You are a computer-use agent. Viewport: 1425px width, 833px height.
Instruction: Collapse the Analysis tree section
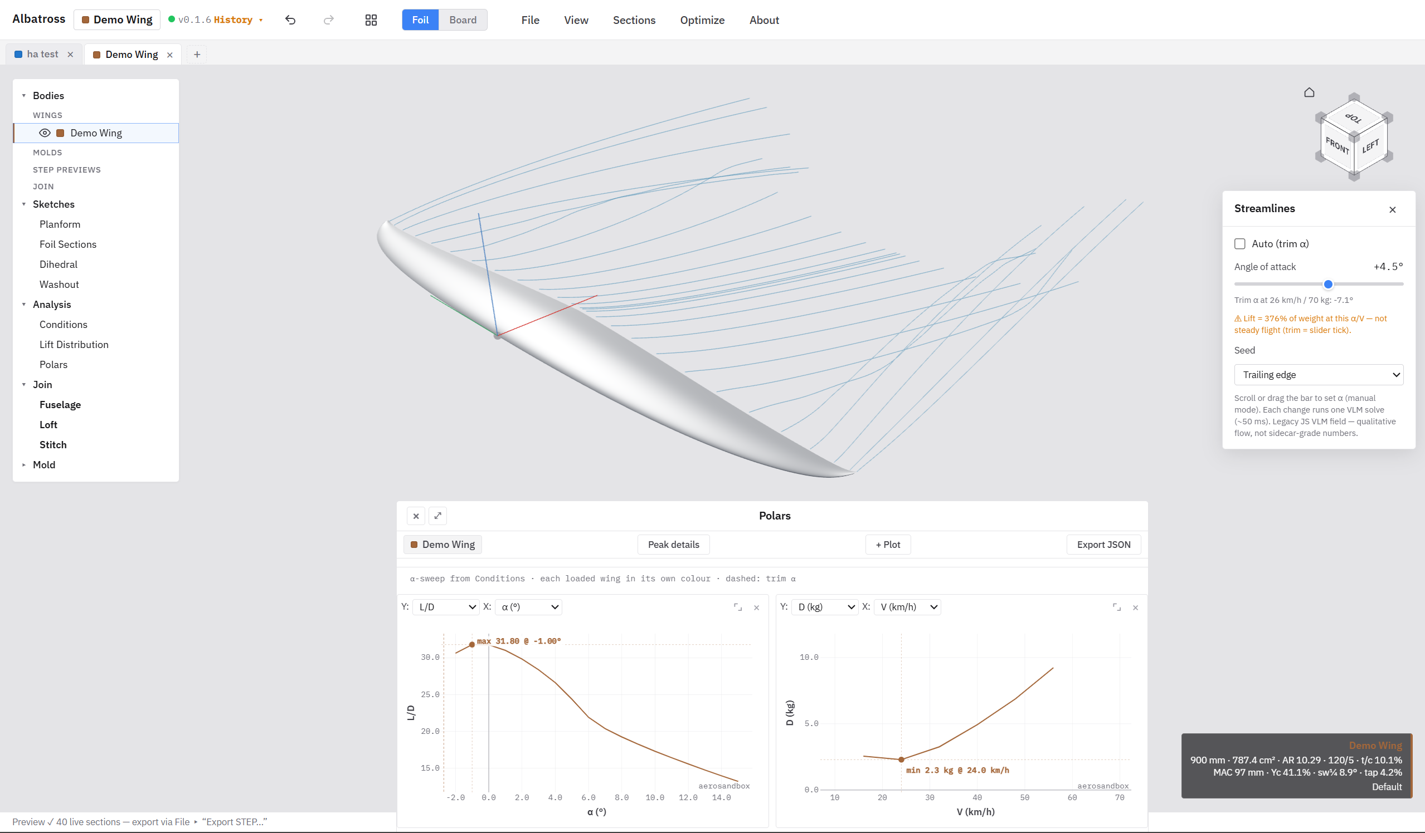(x=24, y=304)
